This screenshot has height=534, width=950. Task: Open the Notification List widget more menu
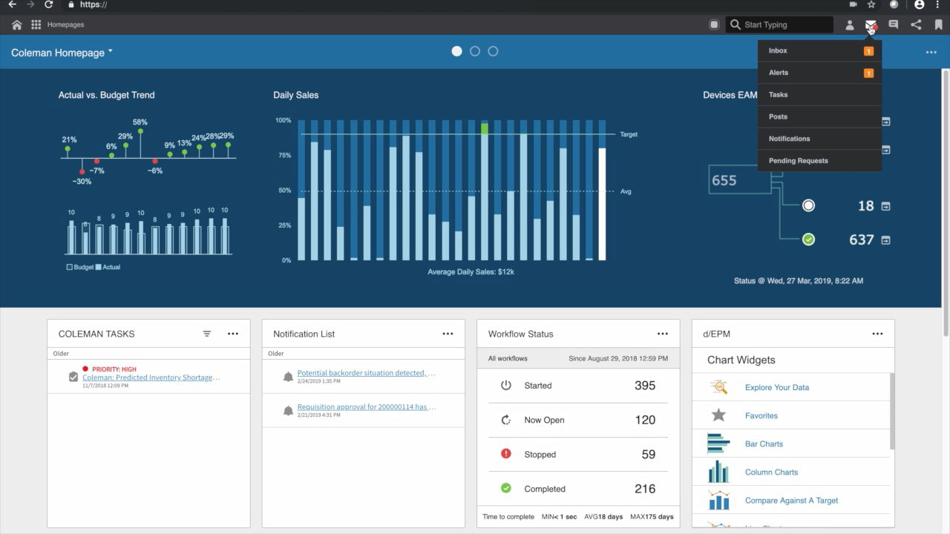(448, 334)
